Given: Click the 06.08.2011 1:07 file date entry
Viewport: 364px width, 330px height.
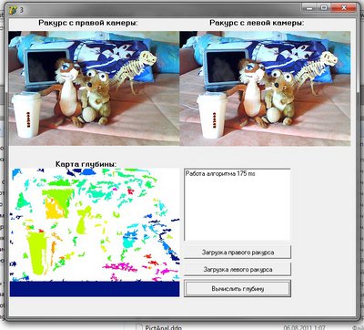Looking at the screenshot, I should coord(304,327).
